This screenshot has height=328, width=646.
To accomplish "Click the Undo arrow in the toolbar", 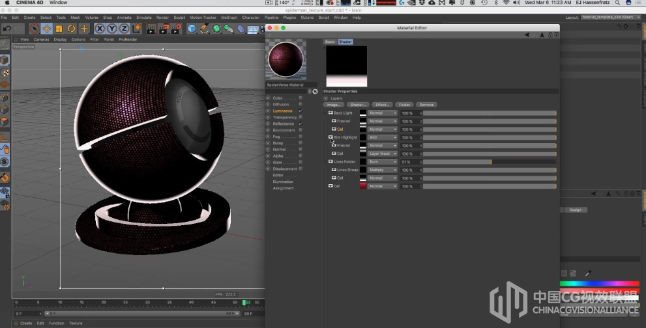I will pyautogui.click(x=7, y=29).
